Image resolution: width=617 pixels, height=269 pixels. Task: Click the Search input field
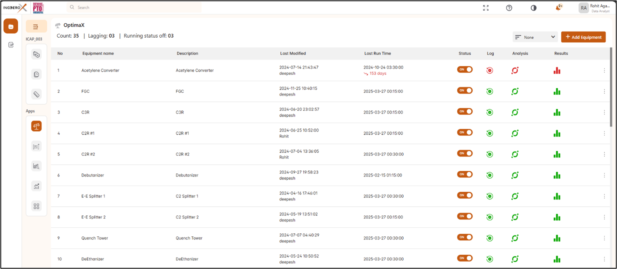click(x=134, y=7)
